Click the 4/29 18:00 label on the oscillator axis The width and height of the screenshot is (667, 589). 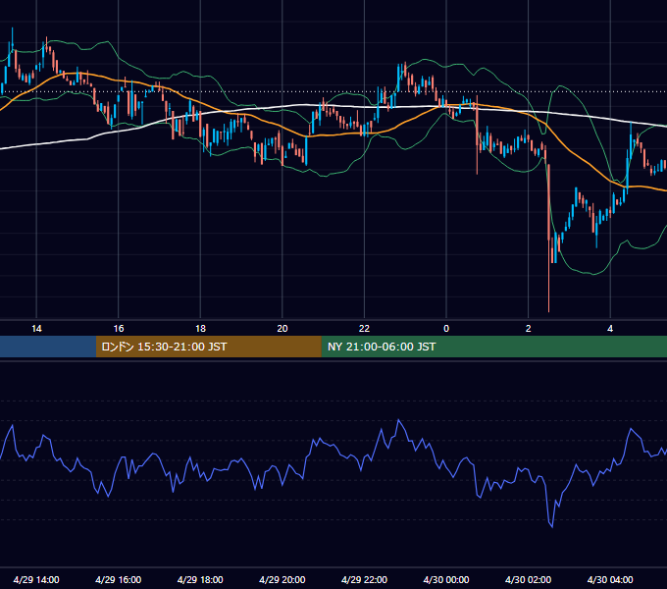pos(200,579)
